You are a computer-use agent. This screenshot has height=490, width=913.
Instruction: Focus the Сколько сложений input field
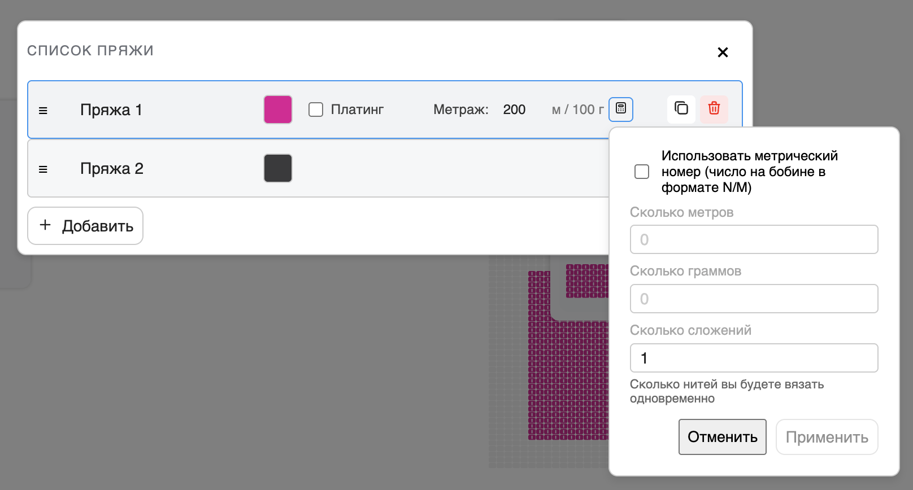coord(754,358)
